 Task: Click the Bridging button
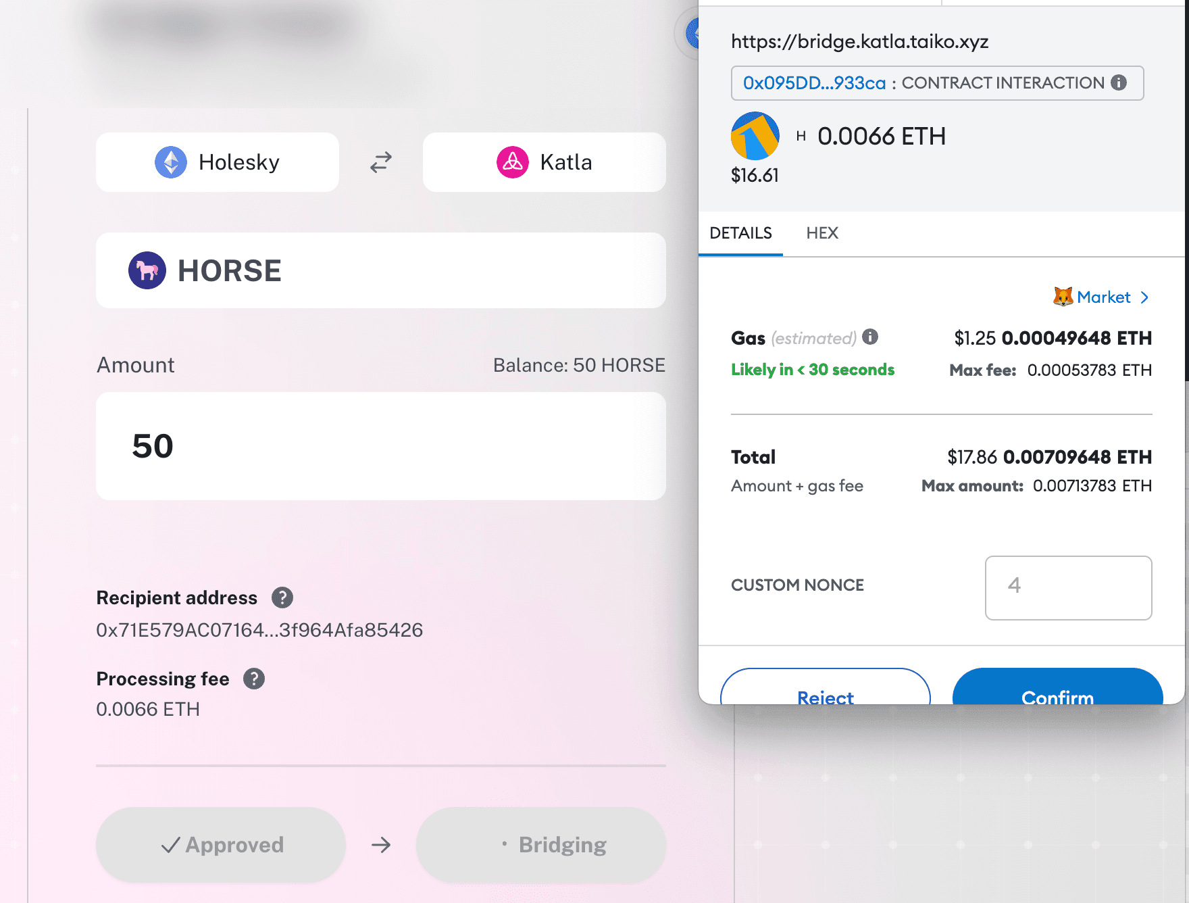541,845
